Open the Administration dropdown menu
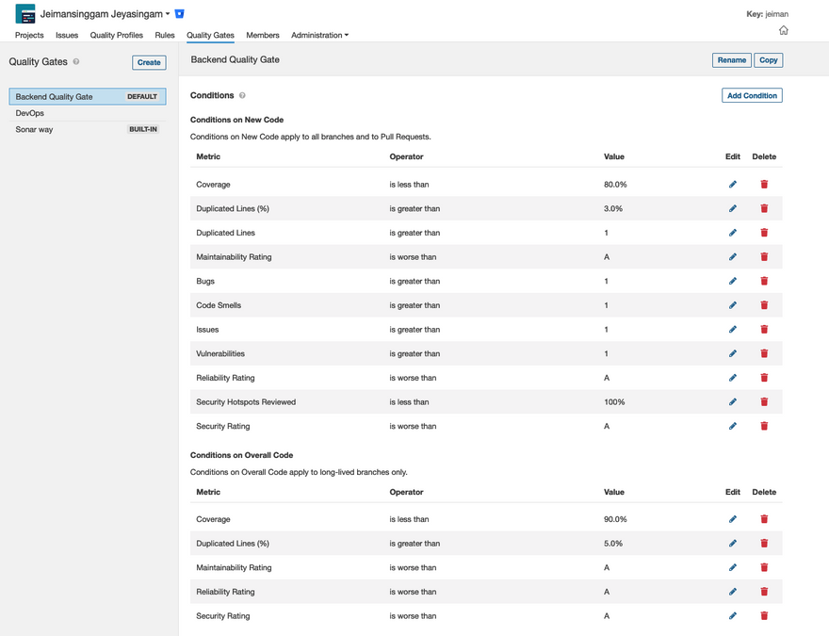Viewport: 829px width, 636px height. pos(319,35)
